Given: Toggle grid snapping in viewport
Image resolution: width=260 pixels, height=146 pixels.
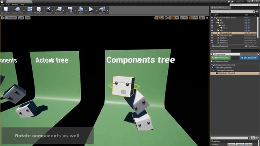Looking at the screenshot, I should [173, 18].
